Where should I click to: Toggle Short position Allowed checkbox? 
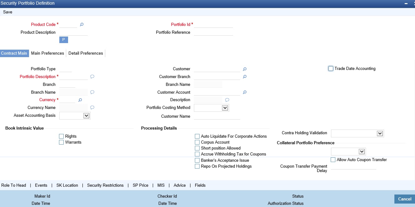click(197, 148)
